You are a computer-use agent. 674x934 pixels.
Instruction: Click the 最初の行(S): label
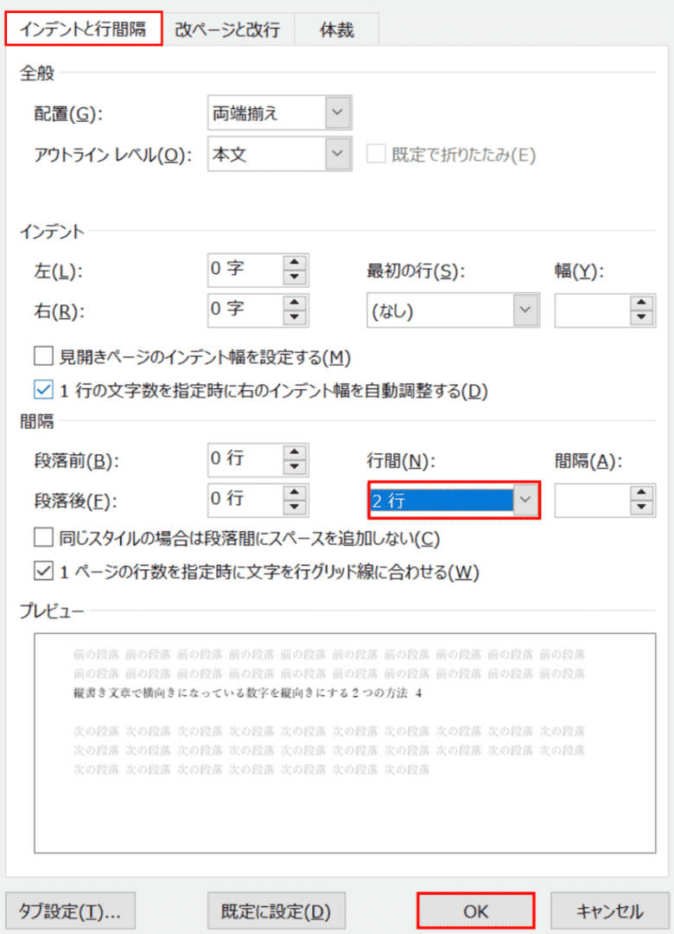(x=416, y=271)
